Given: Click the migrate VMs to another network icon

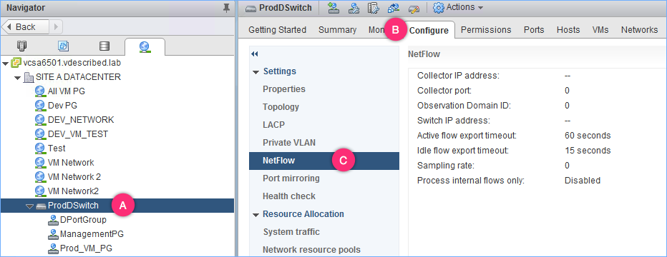Looking at the screenshot, I should (x=393, y=8).
